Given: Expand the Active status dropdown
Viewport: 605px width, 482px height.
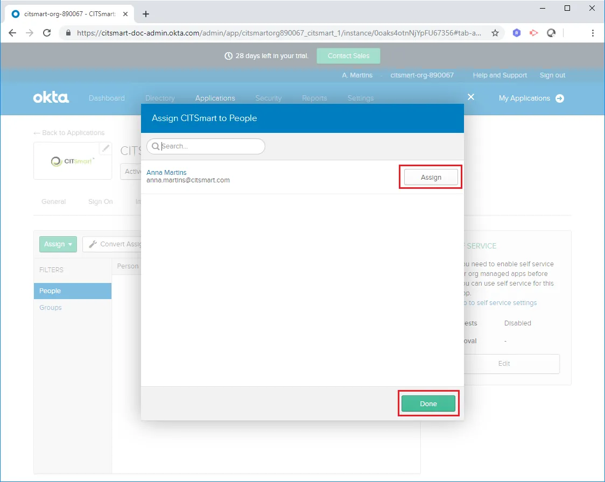Looking at the screenshot, I should (x=131, y=172).
